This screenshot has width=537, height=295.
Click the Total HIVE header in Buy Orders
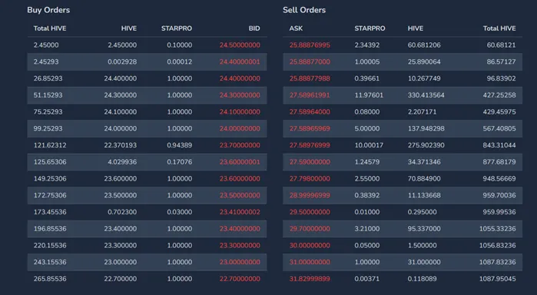click(50, 28)
